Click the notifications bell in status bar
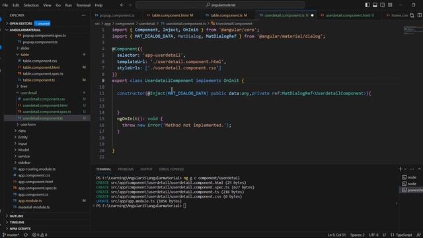The image size is (423, 238). [418, 235]
